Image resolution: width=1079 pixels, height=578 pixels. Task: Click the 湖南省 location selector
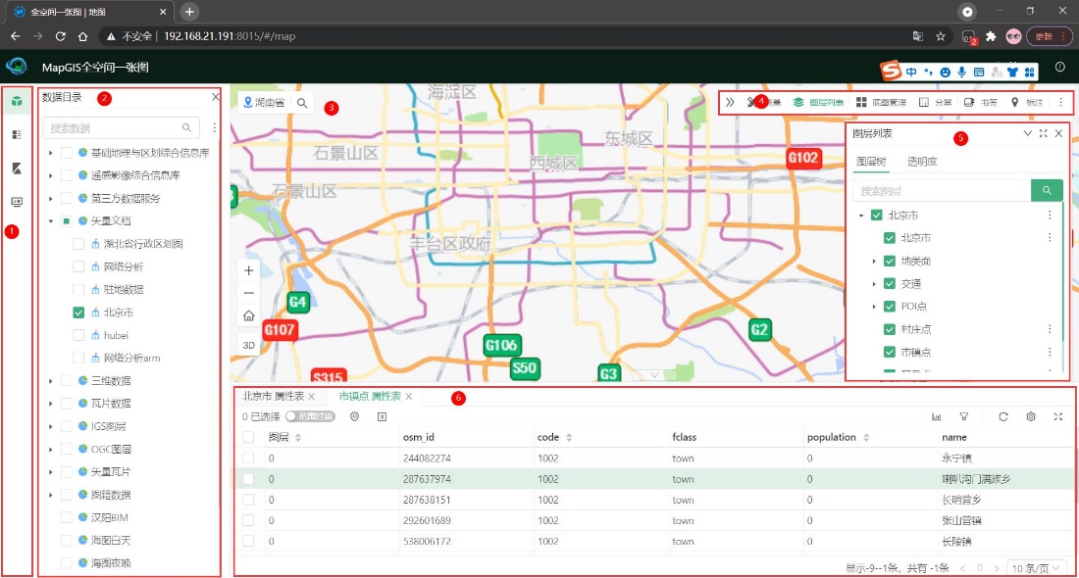point(264,103)
